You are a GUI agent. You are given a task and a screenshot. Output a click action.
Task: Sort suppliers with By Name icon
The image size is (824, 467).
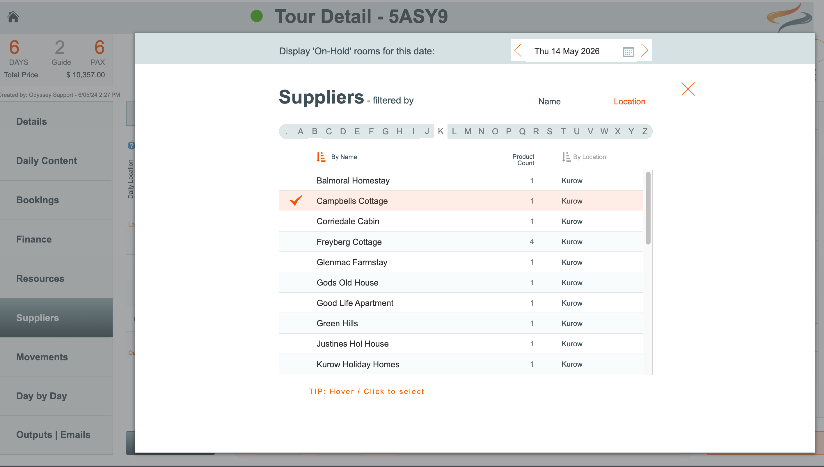(321, 157)
